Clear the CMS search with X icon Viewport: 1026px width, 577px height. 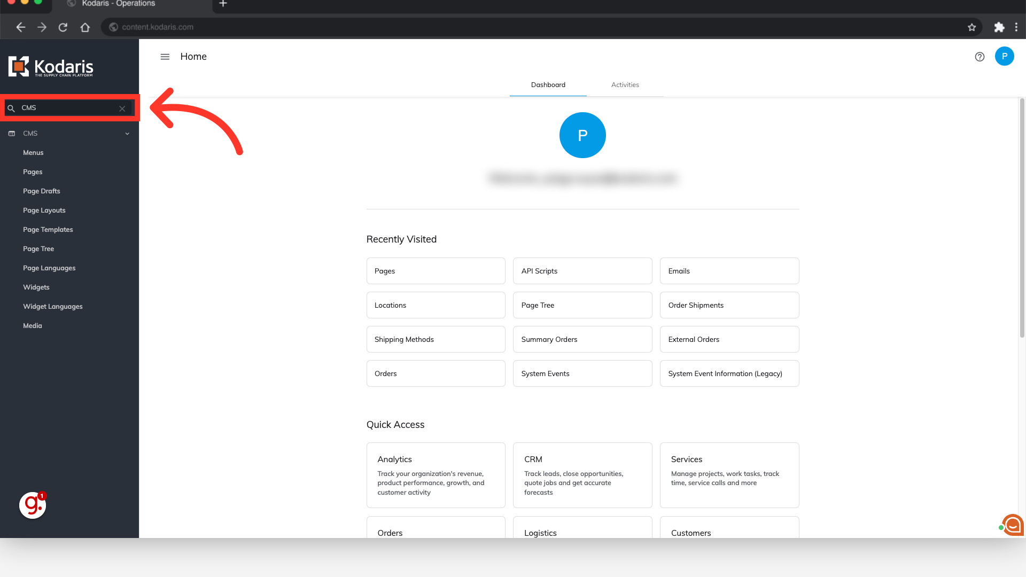click(122, 108)
